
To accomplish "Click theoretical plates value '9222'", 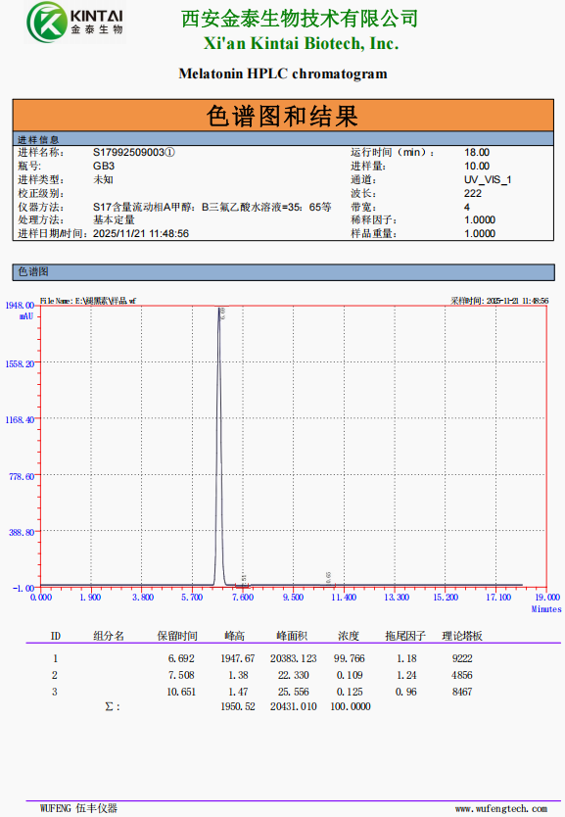I will click(x=462, y=658).
